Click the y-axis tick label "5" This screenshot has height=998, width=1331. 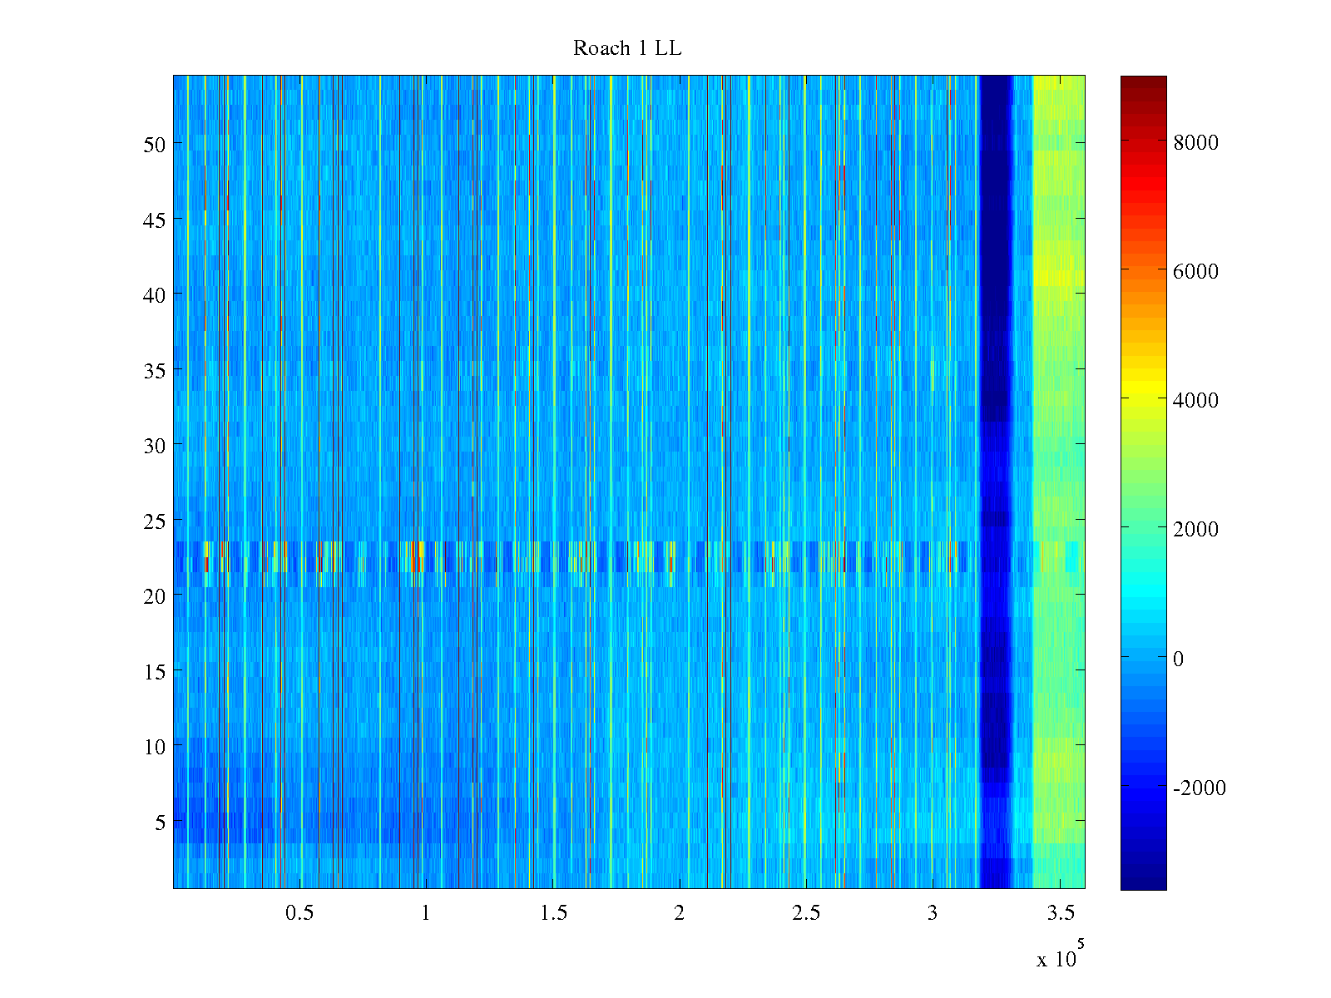click(161, 822)
